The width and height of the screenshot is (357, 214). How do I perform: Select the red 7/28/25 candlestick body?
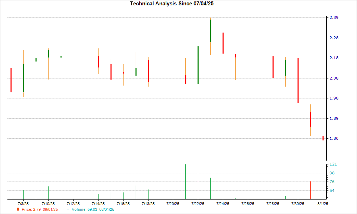pyautogui.click(x=273, y=67)
